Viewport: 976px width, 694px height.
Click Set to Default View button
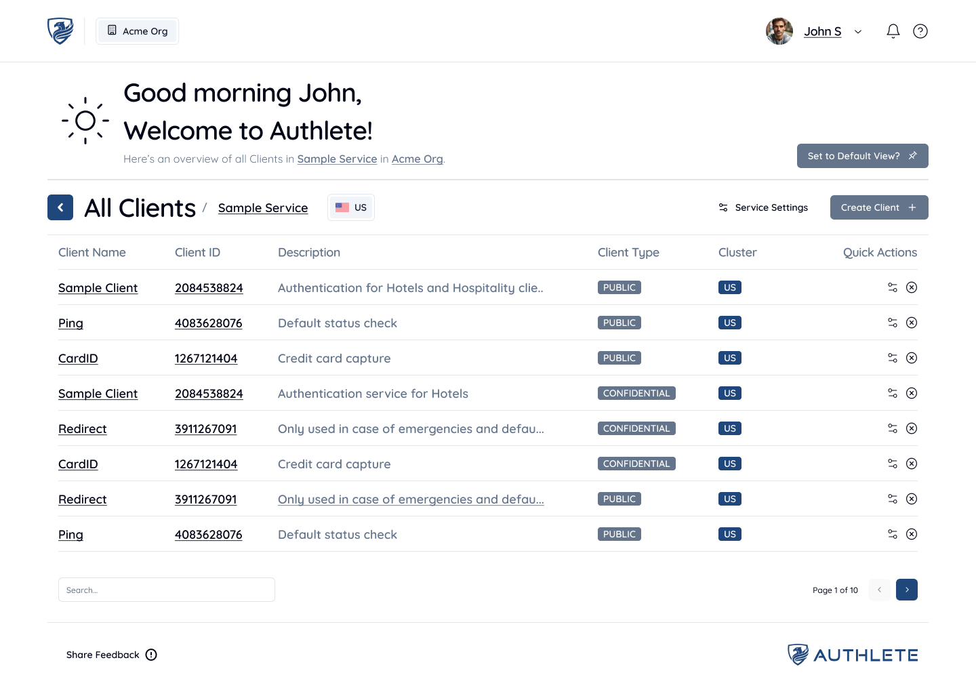click(x=863, y=156)
